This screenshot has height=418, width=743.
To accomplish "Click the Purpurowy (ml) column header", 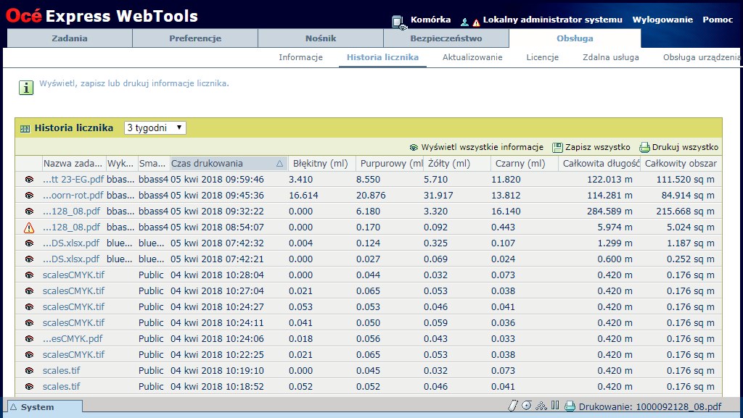I will pos(390,164).
